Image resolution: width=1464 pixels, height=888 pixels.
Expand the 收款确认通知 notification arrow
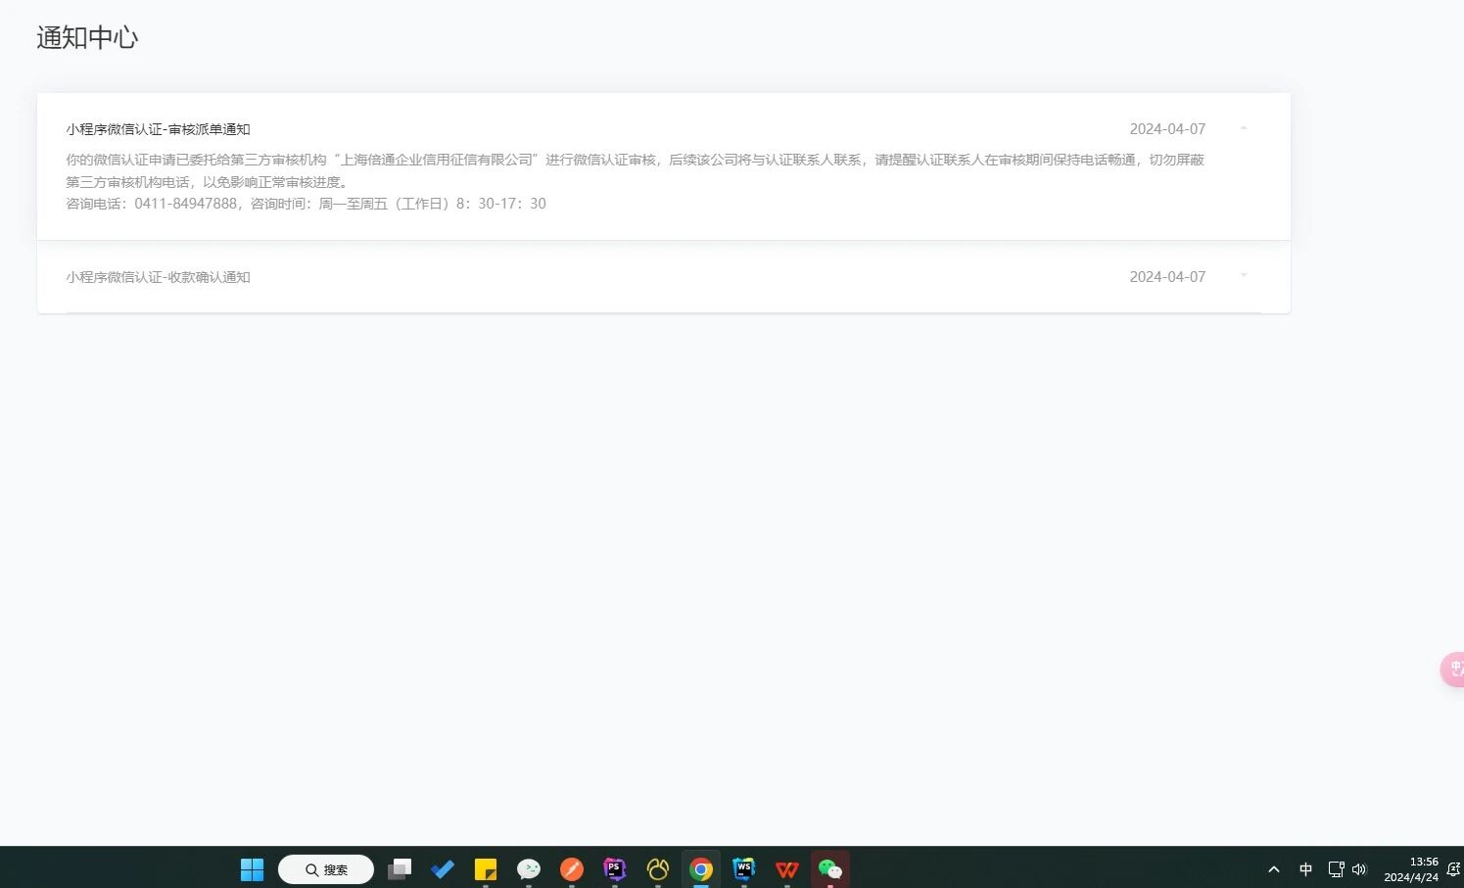click(1244, 276)
